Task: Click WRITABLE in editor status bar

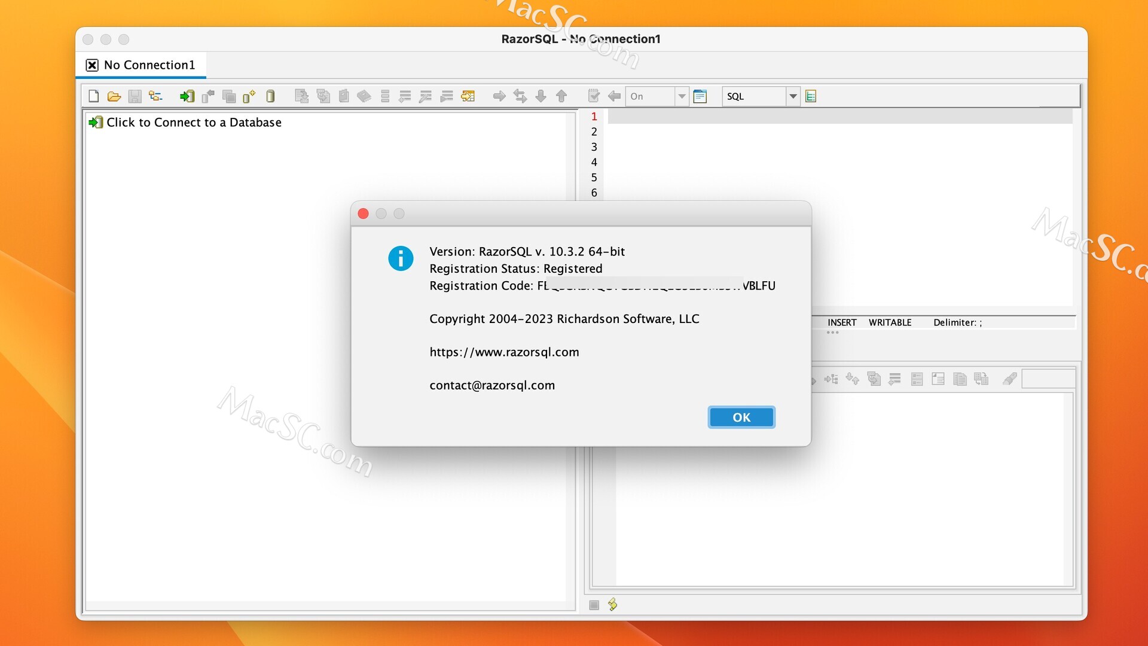Action: [x=890, y=322]
